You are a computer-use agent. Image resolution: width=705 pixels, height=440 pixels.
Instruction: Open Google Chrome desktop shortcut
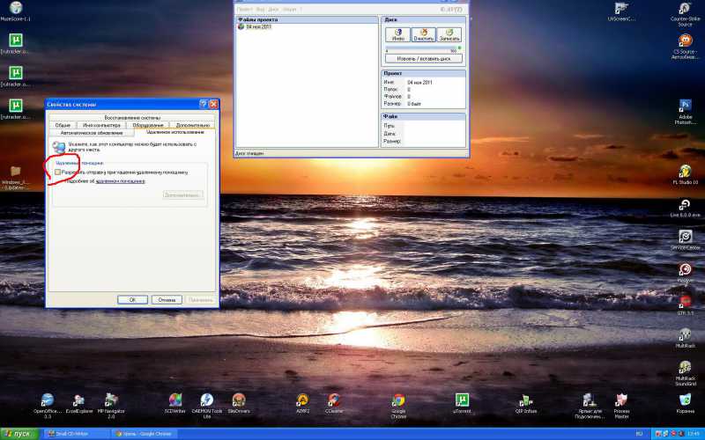(398, 401)
